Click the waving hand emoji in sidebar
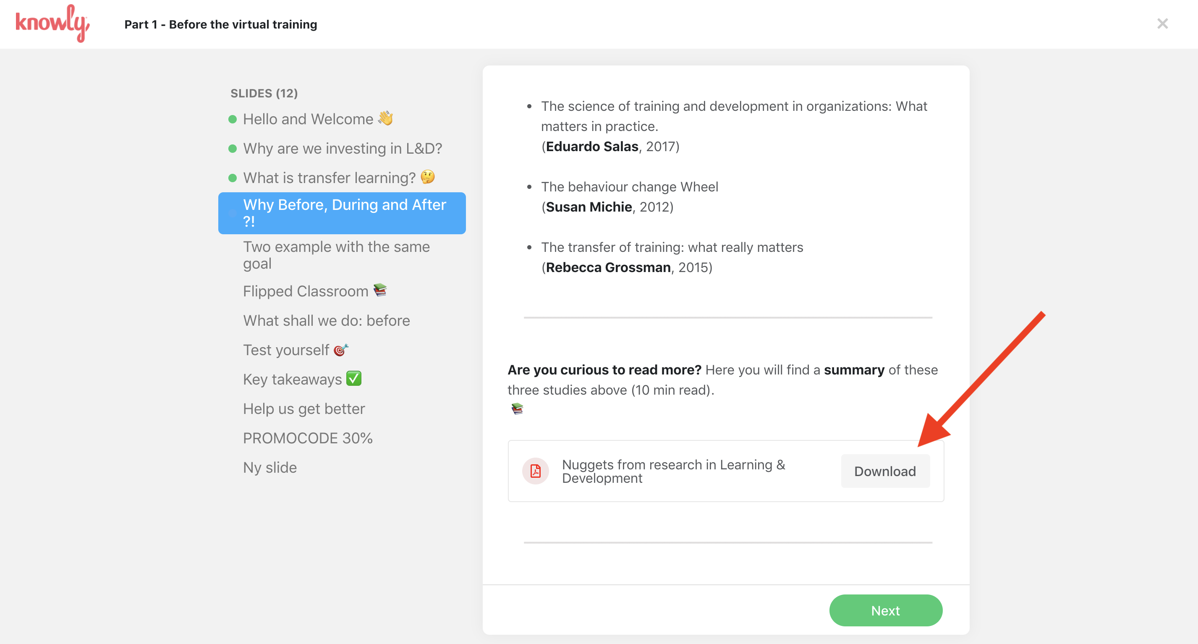Screen dimensions: 1198x644 click(385, 118)
